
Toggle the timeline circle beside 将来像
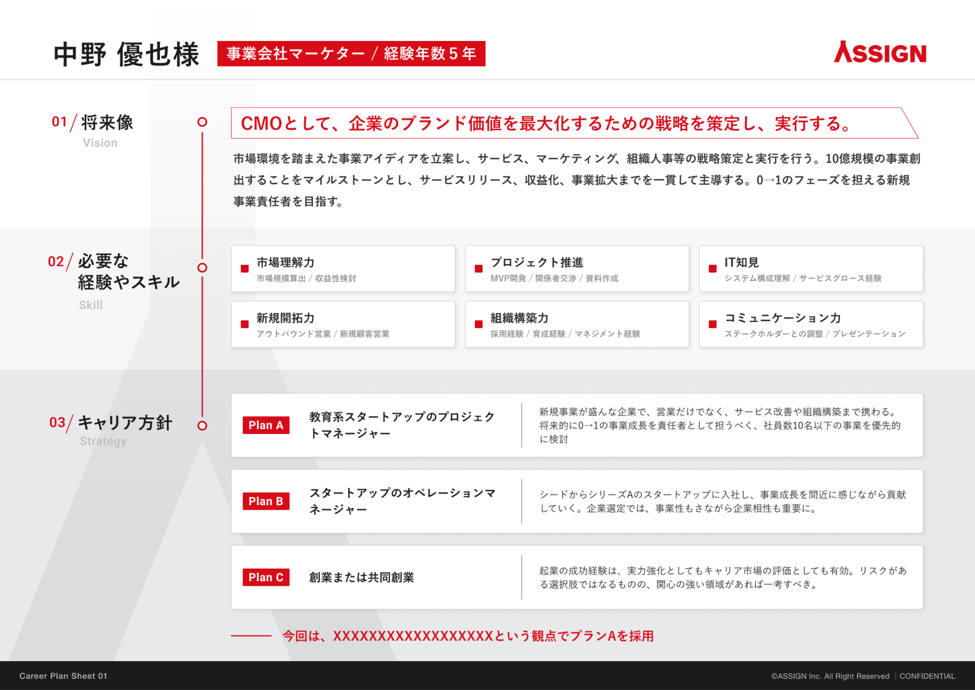click(x=202, y=123)
